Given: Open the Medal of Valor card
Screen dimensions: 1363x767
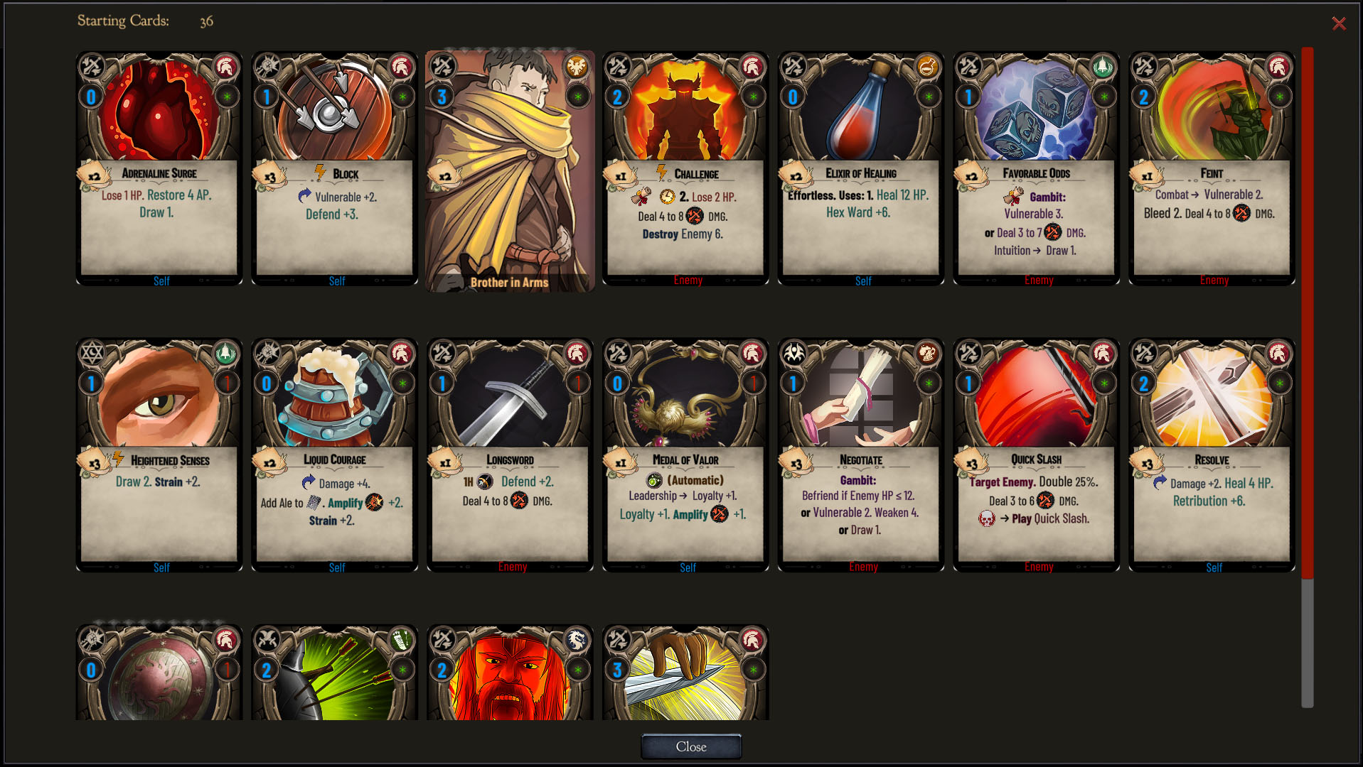Looking at the screenshot, I should pyautogui.click(x=685, y=455).
